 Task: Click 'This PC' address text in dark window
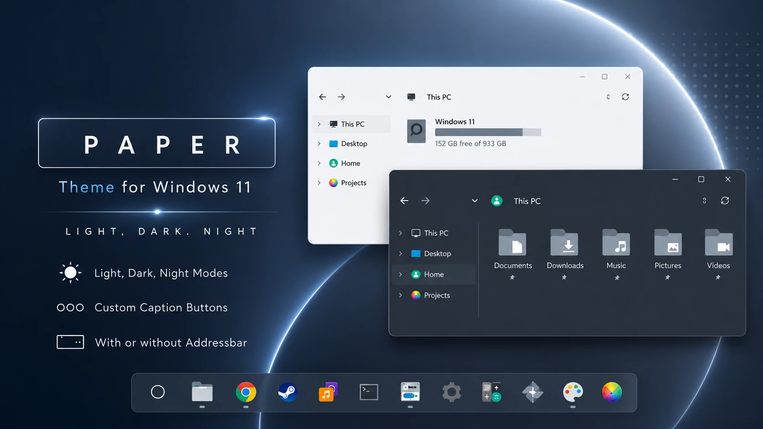click(x=527, y=201)
